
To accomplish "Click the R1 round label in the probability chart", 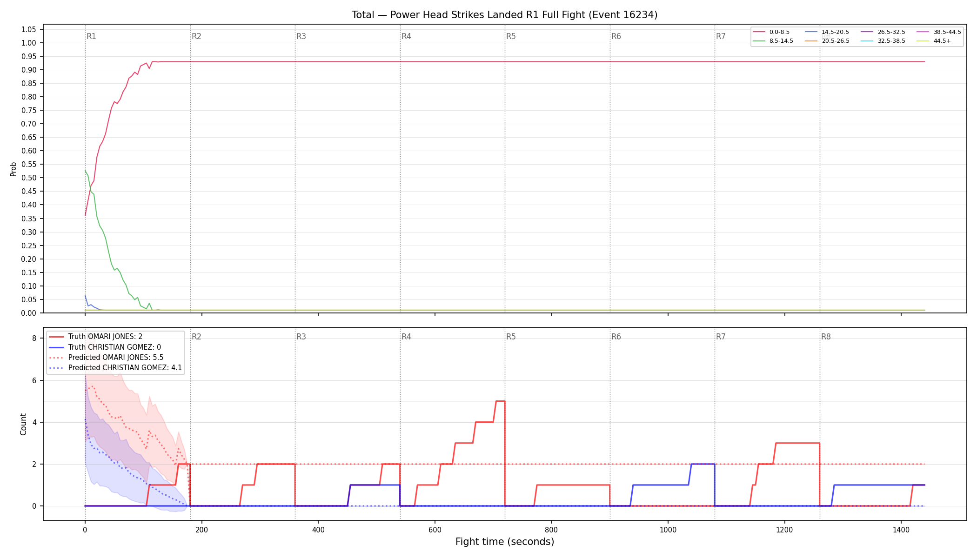I will point(91,36).
